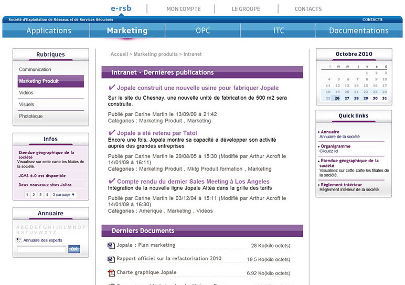Go to Infos page 4
This screenshot has width=405, height=285.
47,195
